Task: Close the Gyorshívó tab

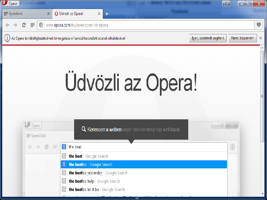Action: click(48, 14)
